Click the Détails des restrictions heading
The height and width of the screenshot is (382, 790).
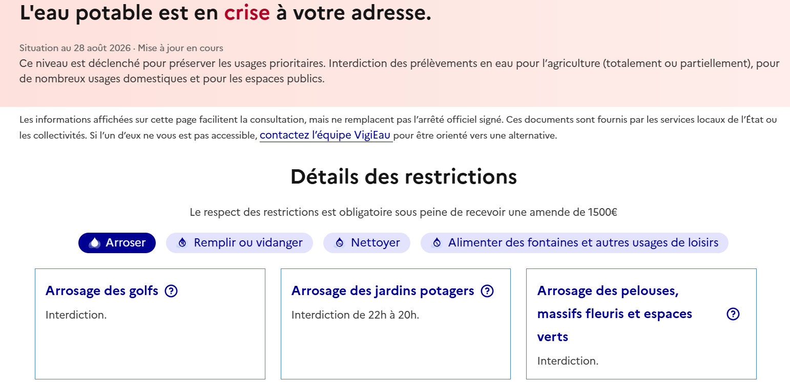pyautogui.click(x=404, y=177)
